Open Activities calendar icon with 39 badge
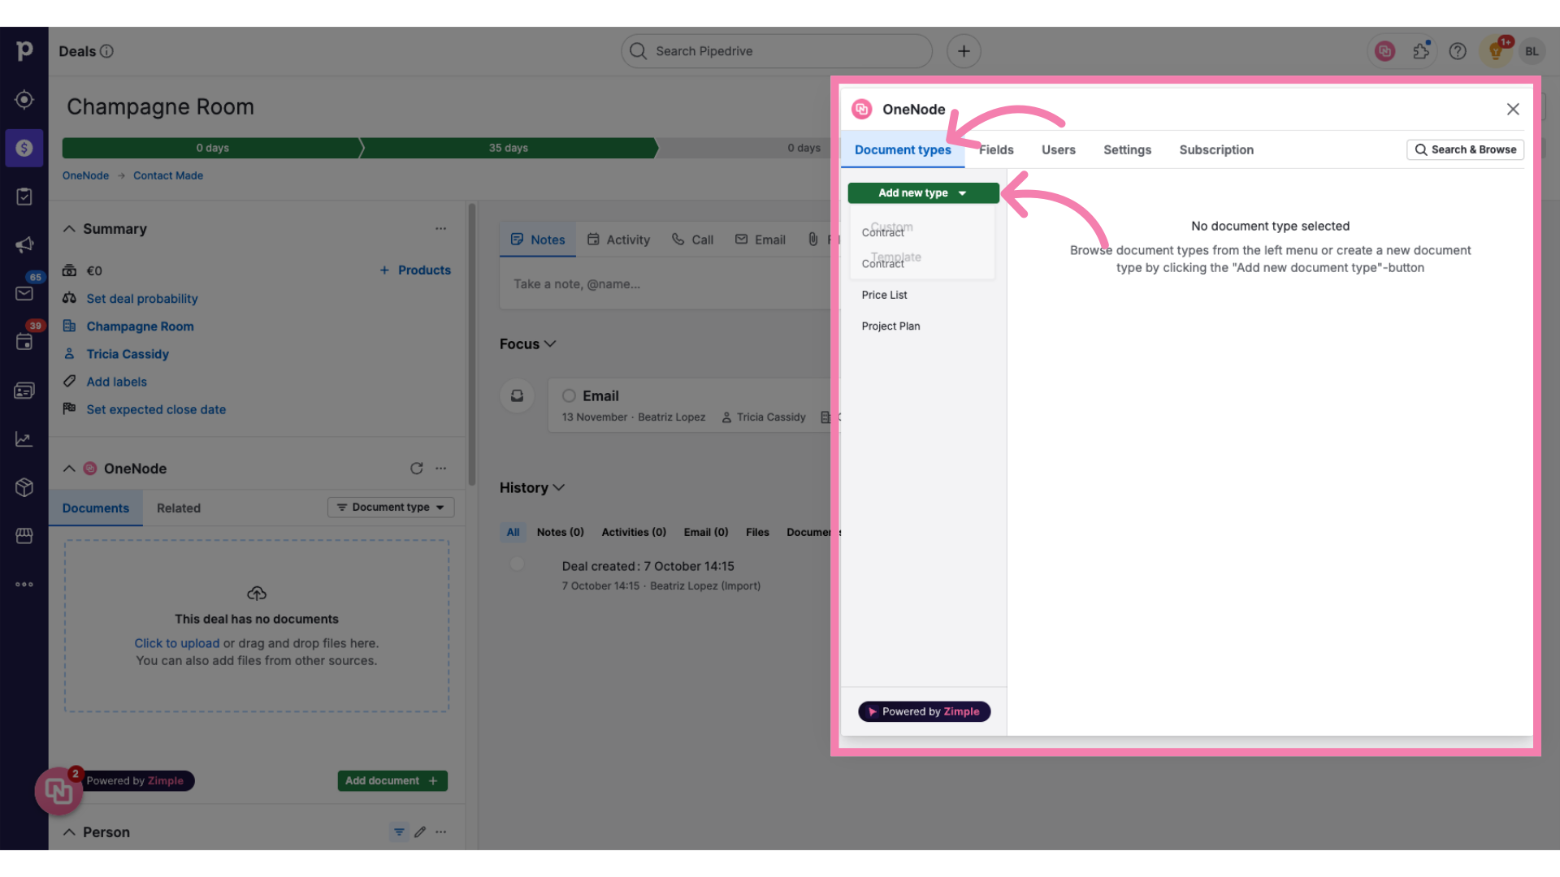1560x877 pixels. (24, 342)
